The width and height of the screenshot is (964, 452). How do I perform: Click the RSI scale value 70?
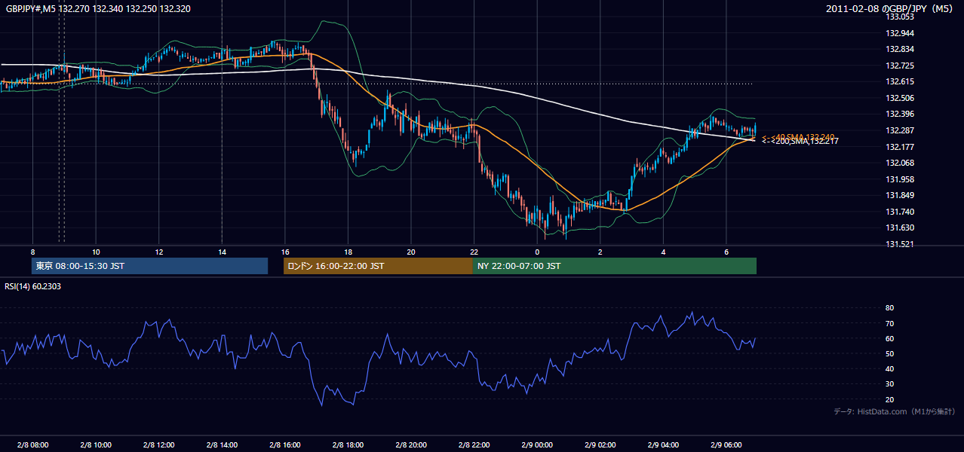(x=889, y=323)
